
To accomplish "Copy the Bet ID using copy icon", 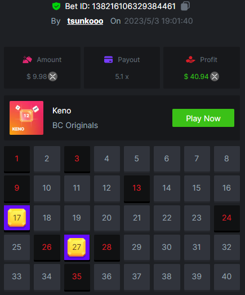I will (x=185, y=6).
